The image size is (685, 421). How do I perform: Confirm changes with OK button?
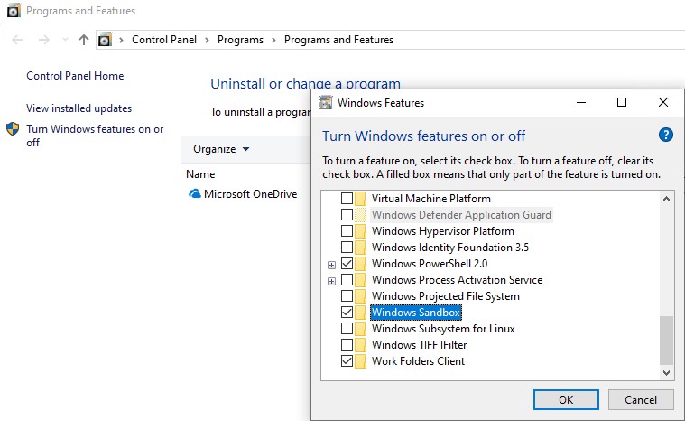point(566,399)
